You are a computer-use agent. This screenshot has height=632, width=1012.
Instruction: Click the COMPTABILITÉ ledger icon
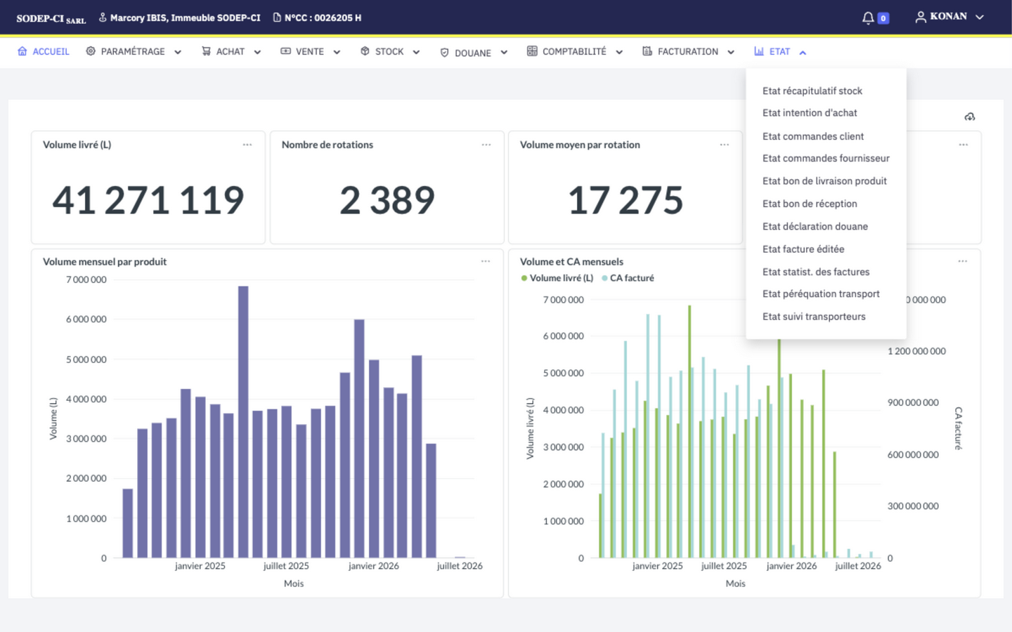pos(532,51)
